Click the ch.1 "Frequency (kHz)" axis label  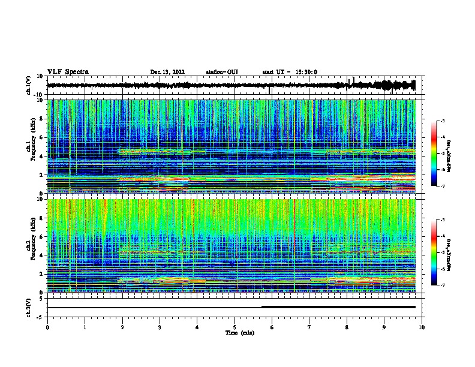click(x=32, y=140)
